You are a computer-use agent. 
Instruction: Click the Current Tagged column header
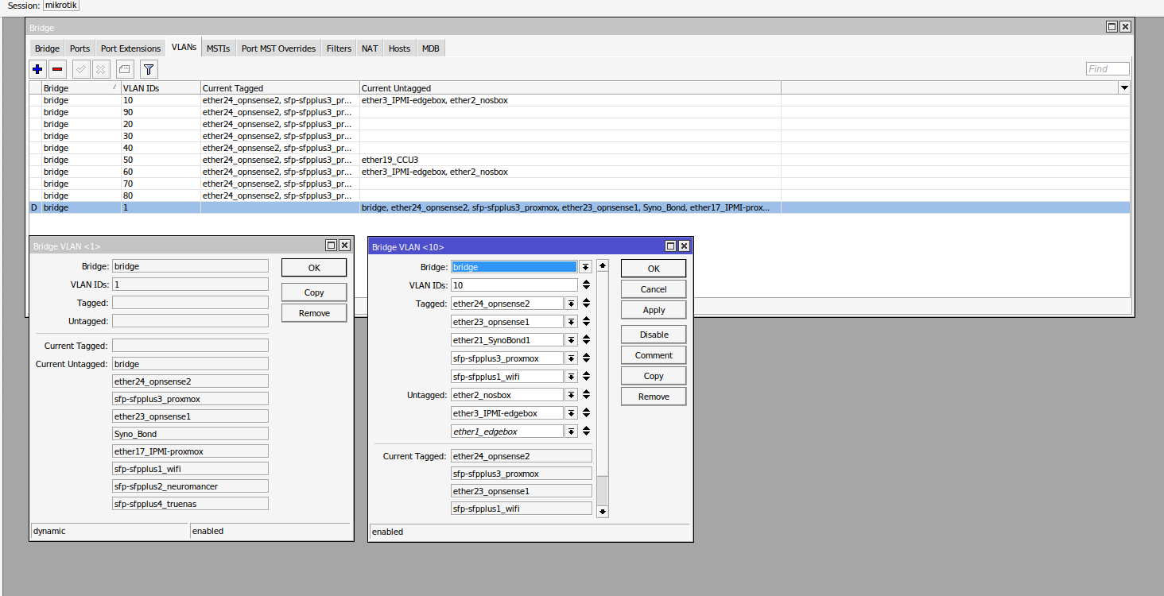coord(280,88)
